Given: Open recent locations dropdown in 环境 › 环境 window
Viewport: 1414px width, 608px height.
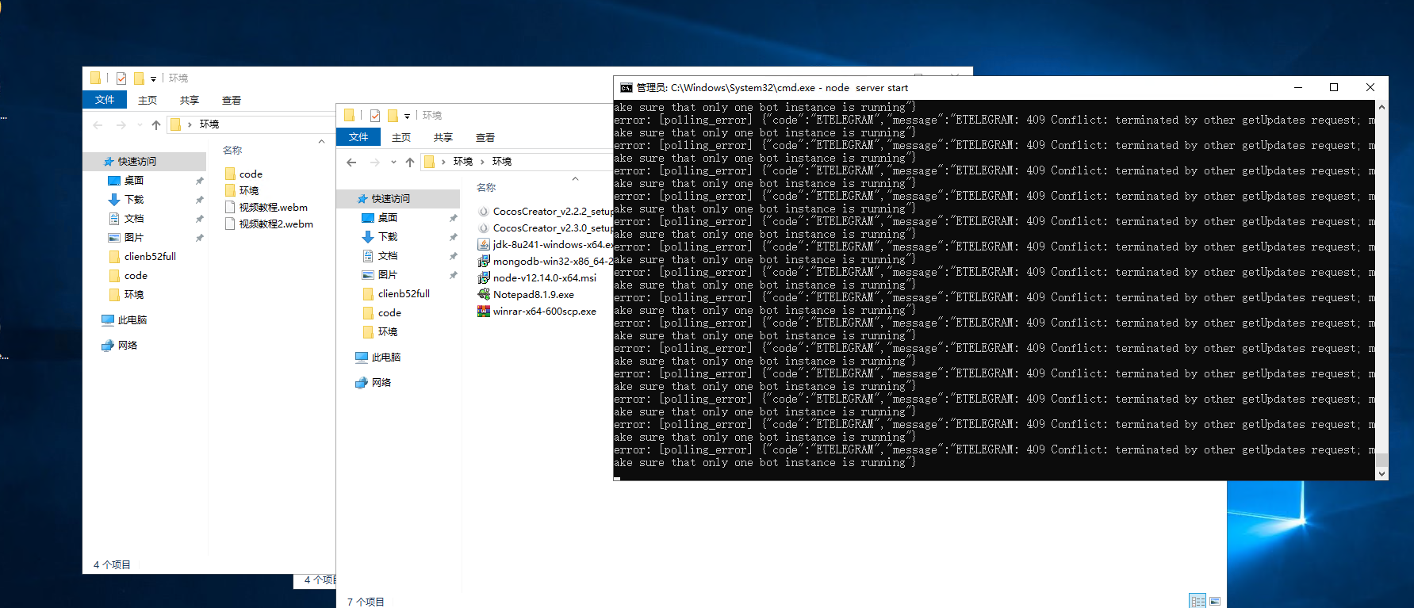Looking at the screenshot, I should [x=393, y=162].
